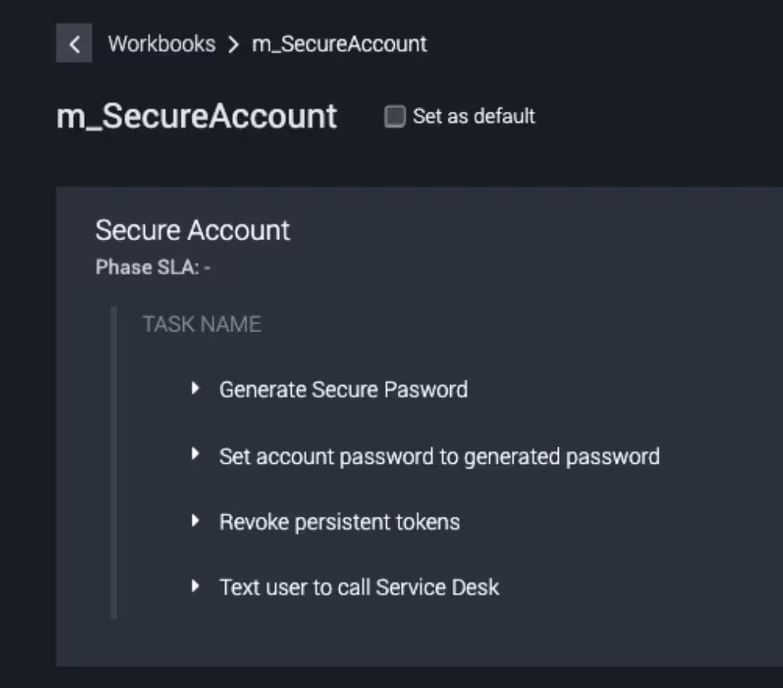Select the Revoke persistent tokens task name
The height and width of the screenshot is (688, 783).
point(339,522)
